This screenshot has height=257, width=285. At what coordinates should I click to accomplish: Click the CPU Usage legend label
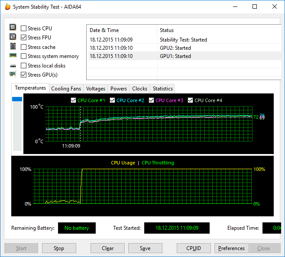point(123,163)
